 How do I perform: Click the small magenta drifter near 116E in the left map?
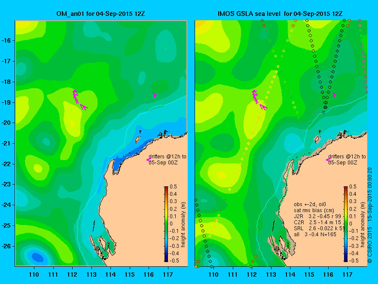pyautogui.click(x=155, y=95)
